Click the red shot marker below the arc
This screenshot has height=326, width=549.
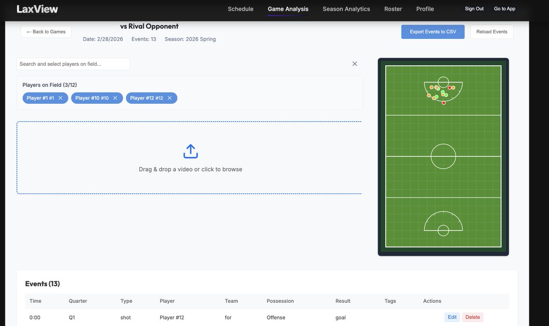click(x=444, y=103)
